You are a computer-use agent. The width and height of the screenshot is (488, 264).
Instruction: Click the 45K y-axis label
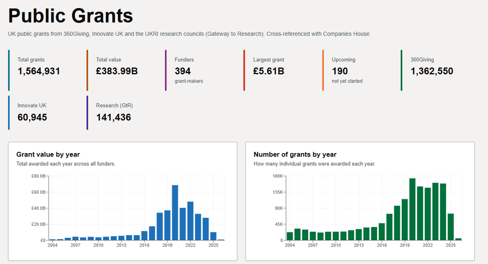click(280, 225)
